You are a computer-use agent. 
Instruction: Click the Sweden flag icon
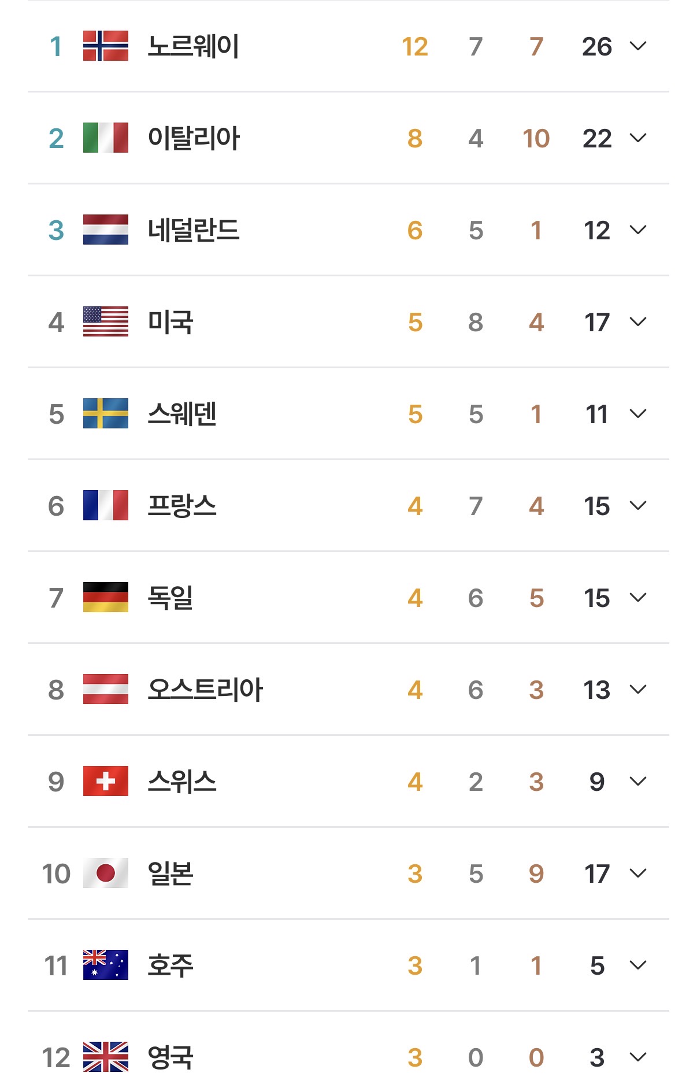point(106,414)
